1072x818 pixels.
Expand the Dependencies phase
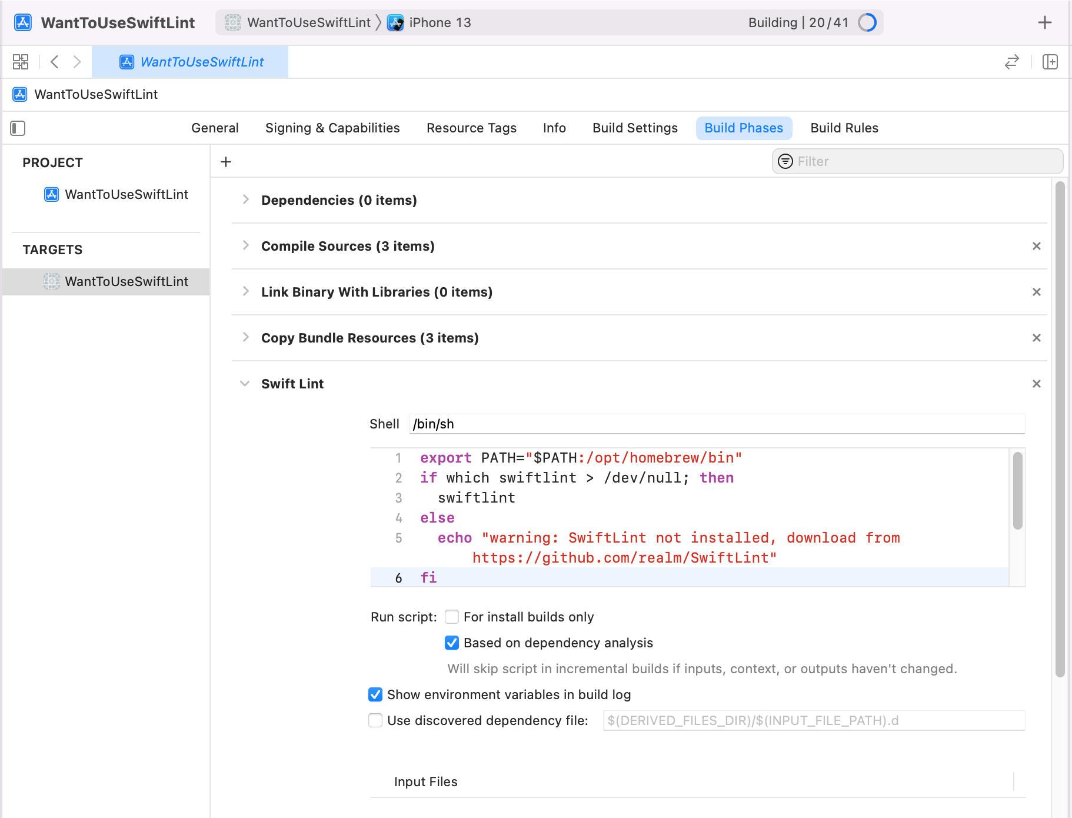point(245,200)
